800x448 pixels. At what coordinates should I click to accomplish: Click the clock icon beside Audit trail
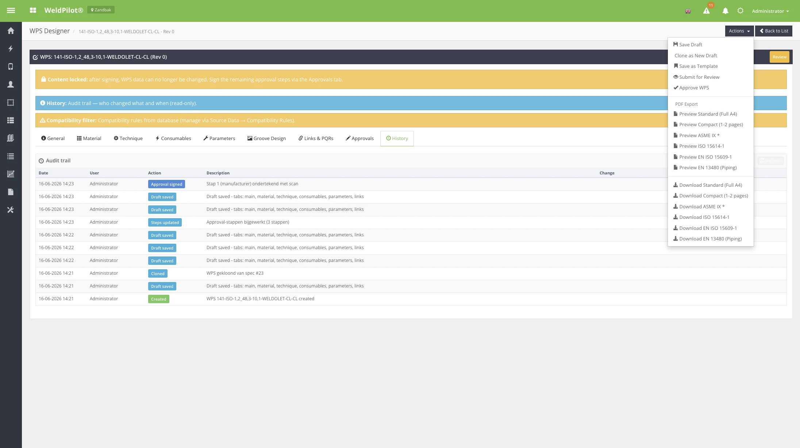click(41, 161)
